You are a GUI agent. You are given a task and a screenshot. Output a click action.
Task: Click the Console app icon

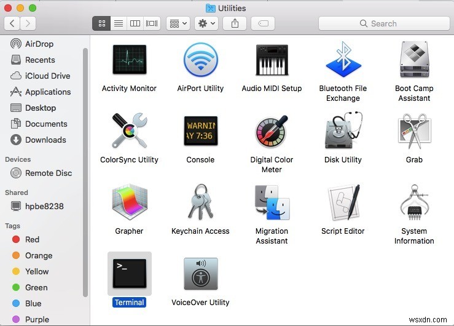coord(201,130)
